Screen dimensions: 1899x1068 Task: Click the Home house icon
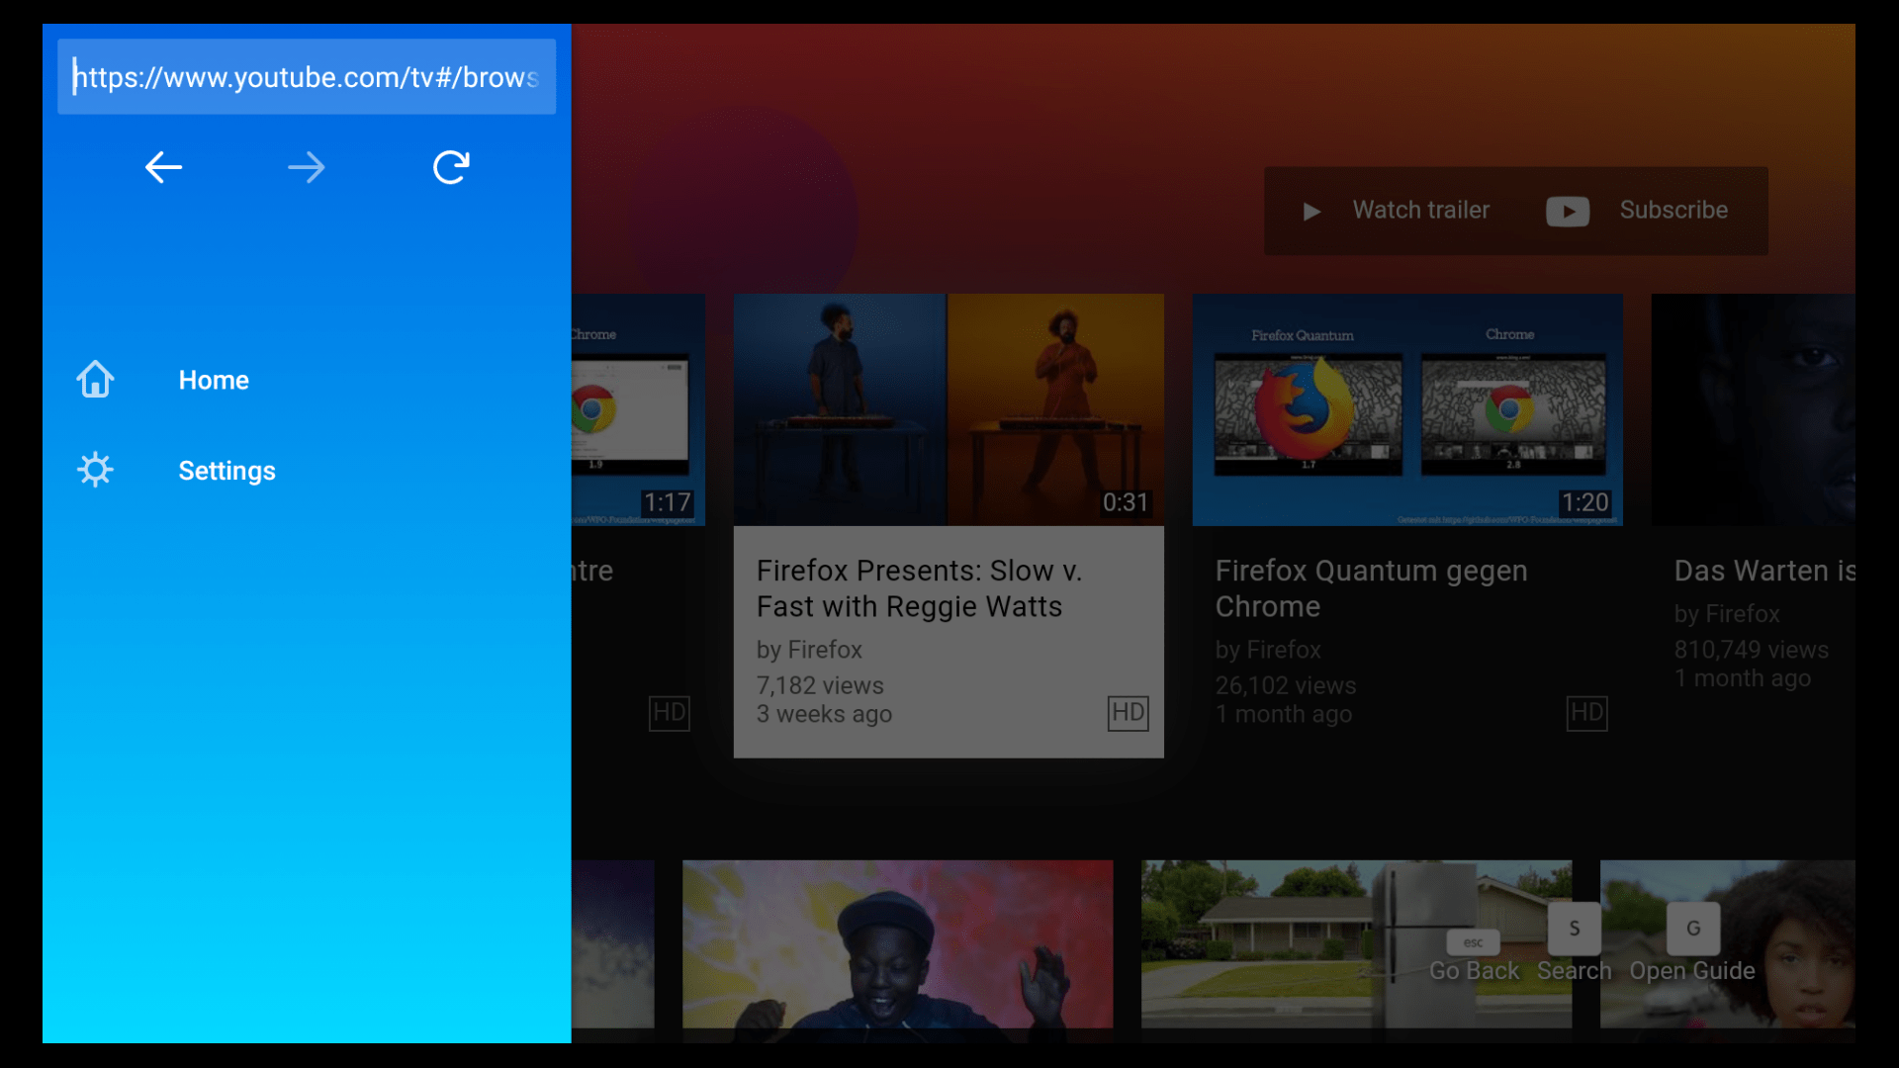[x=95, y=379]
